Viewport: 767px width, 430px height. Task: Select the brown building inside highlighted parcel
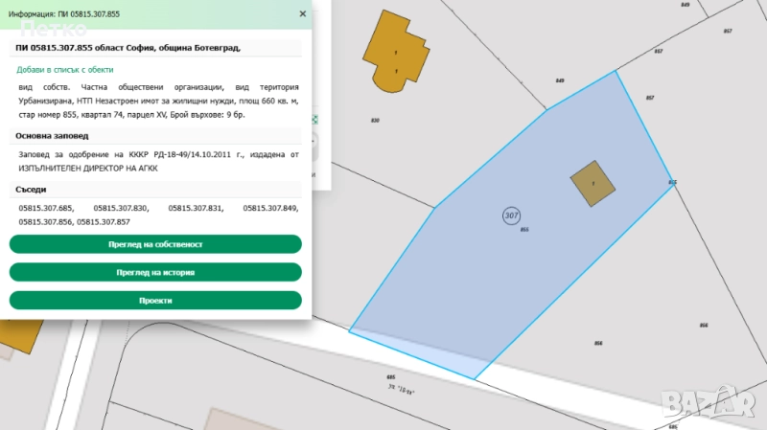[593, 184]
